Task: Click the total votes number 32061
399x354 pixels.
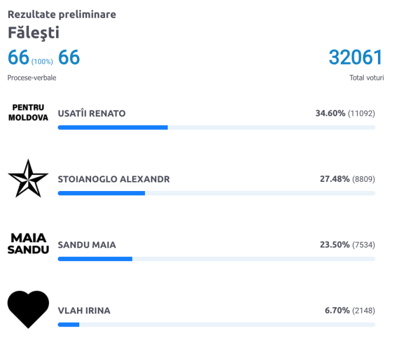Action: coord(356,57)
